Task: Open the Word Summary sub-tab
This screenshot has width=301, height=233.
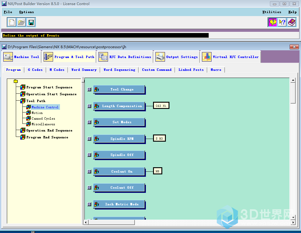Action: (x=84, y=70)
